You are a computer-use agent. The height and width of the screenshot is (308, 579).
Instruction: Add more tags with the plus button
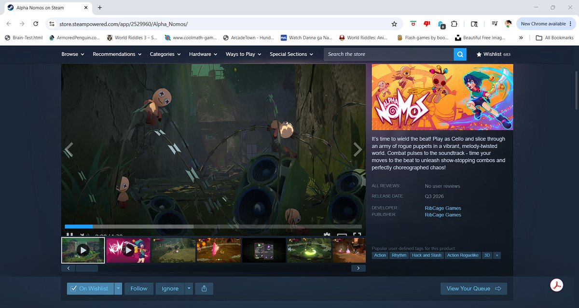click(x=497, y=255)
